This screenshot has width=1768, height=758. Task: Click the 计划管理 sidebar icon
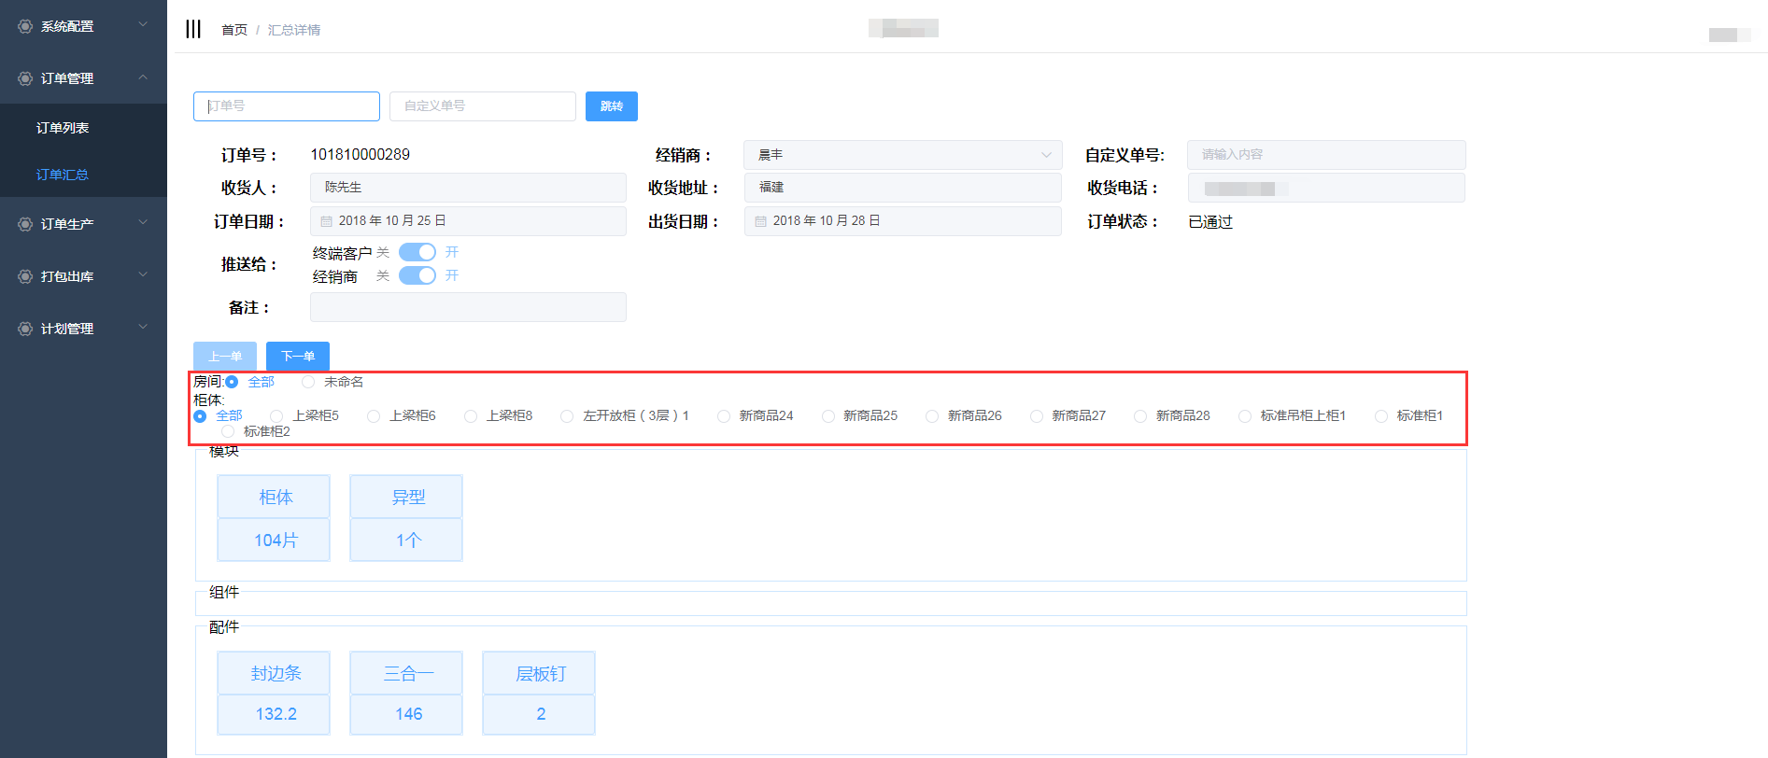[25, 329]
